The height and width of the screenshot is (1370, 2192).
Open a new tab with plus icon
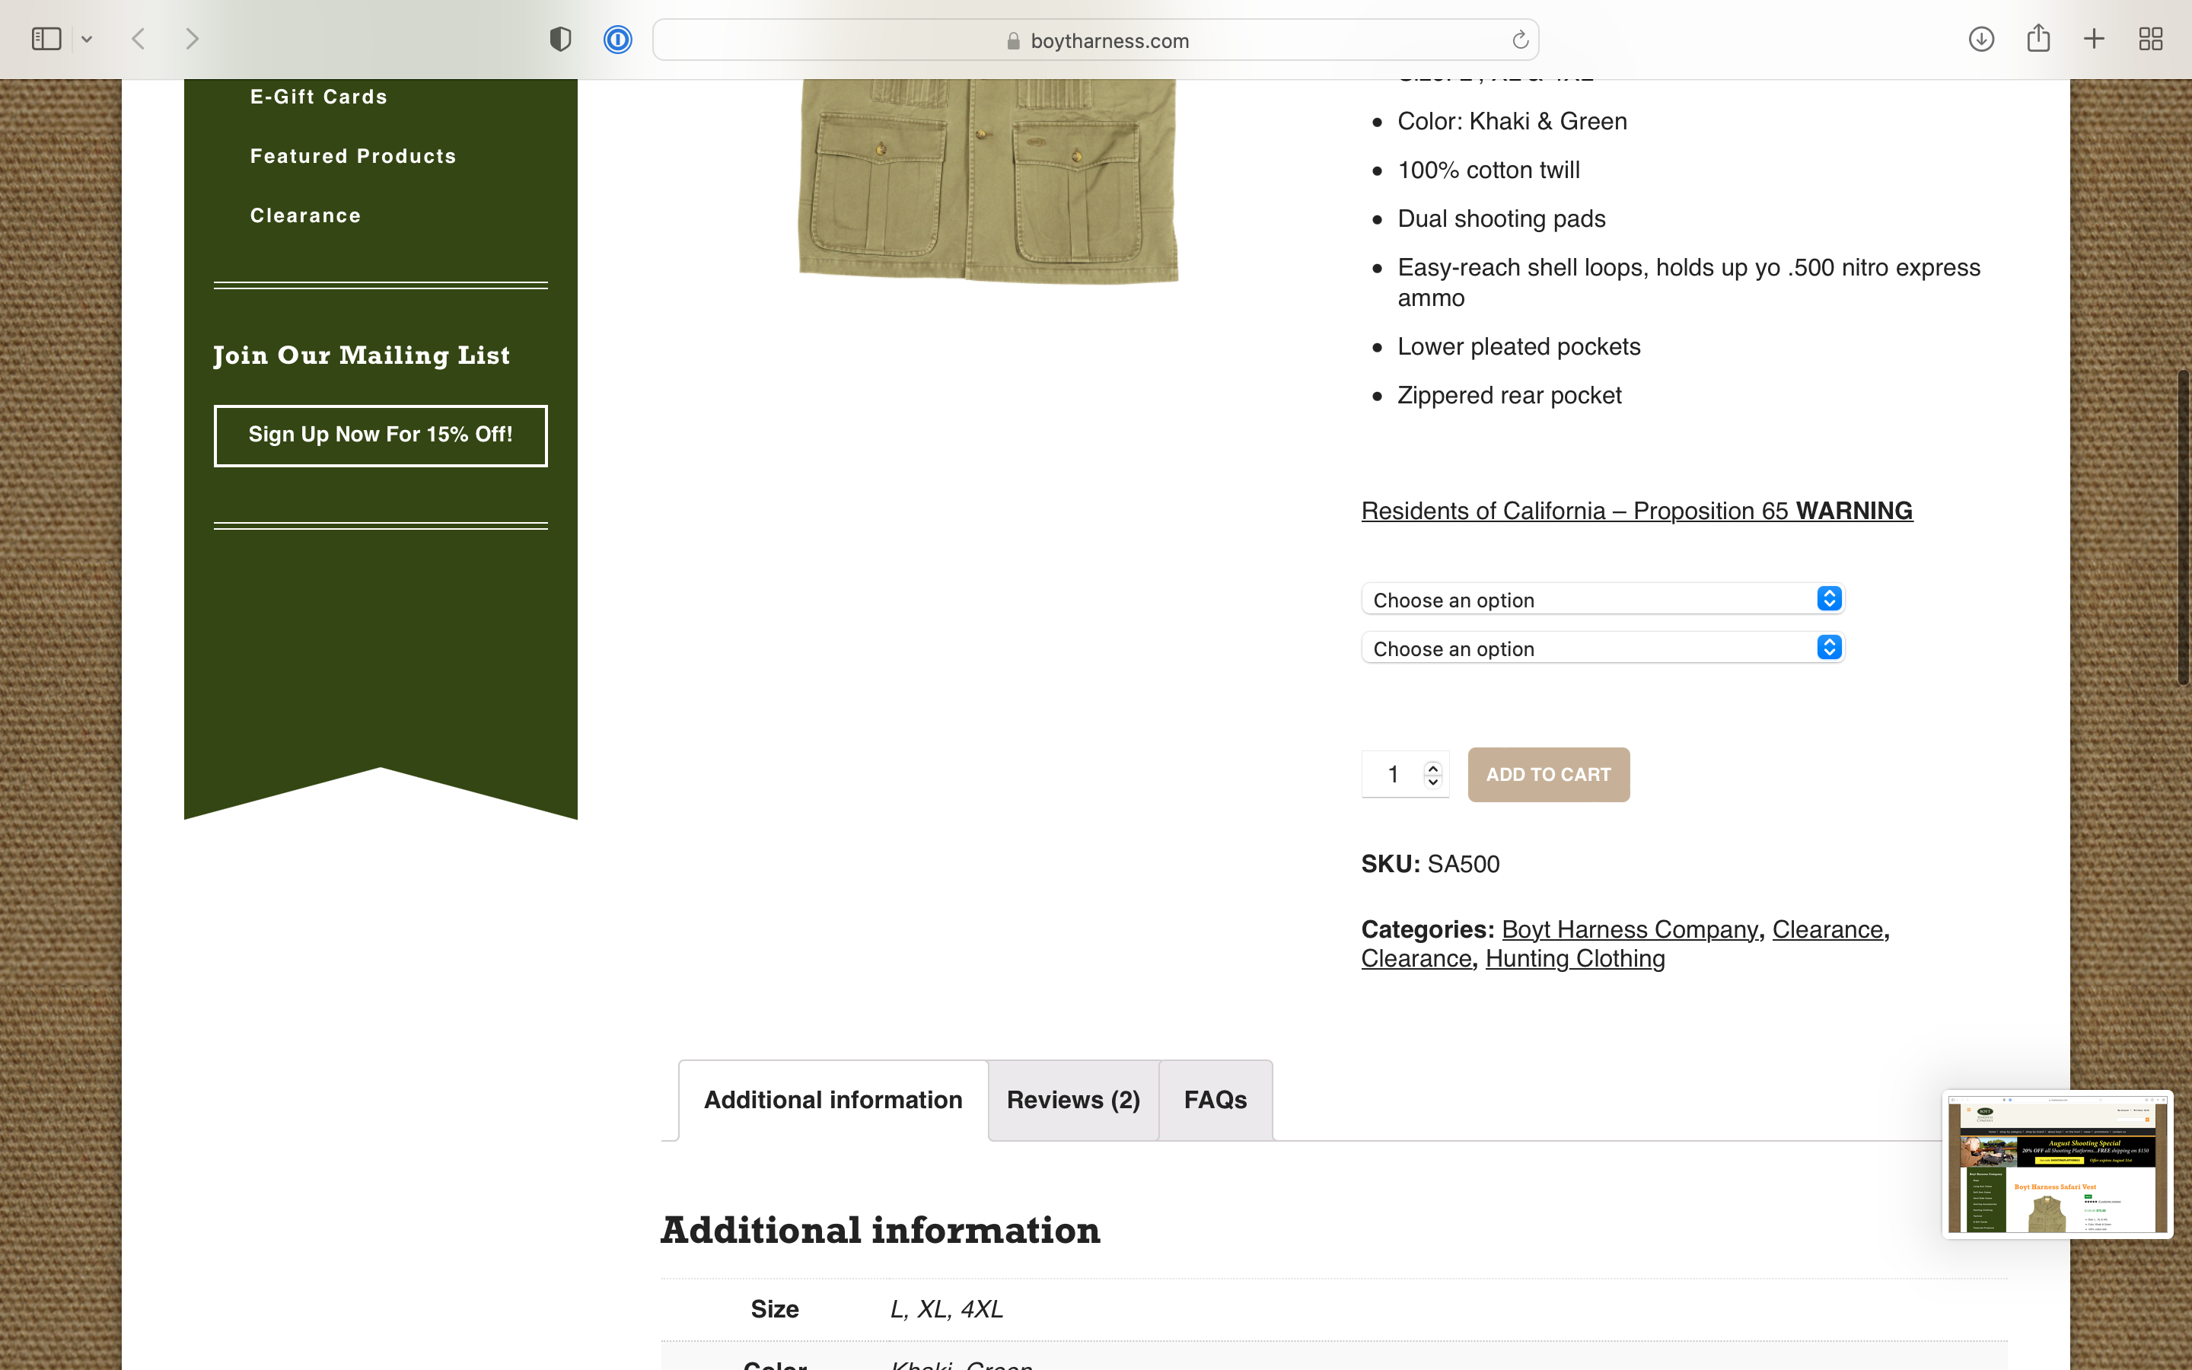pos(2093,39)
